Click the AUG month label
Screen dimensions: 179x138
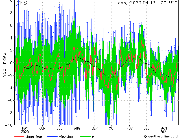(77, 128)
